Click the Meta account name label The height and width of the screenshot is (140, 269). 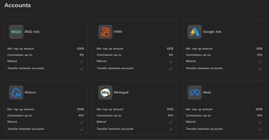tap(207, 92)
